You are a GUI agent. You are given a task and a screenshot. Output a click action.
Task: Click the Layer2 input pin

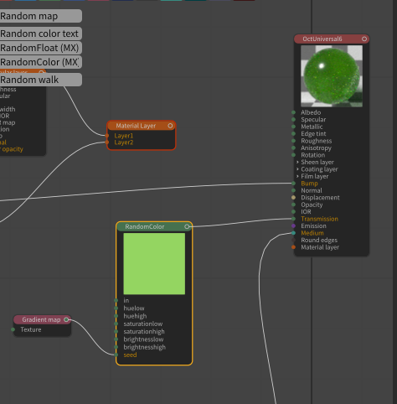[x=107, y=142]
